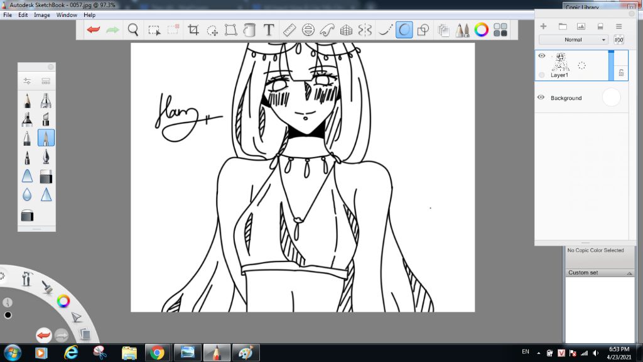Screen dimensions: 643x362
Task: Open the layer panel menu icon
Action: (x=619, y=26)
